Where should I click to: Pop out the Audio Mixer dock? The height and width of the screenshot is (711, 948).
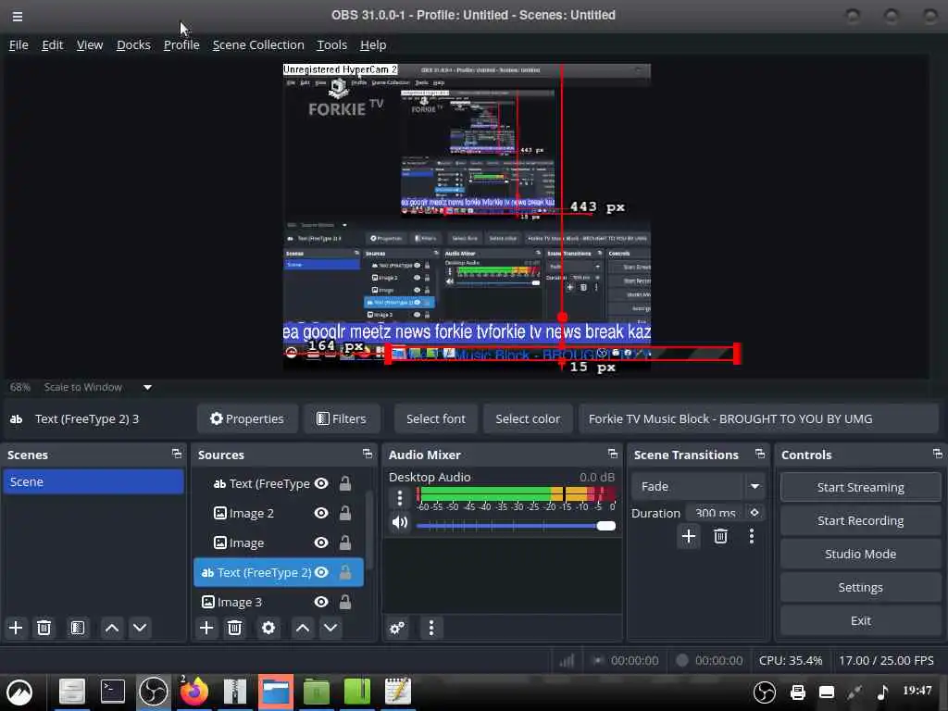click(613, 454)
